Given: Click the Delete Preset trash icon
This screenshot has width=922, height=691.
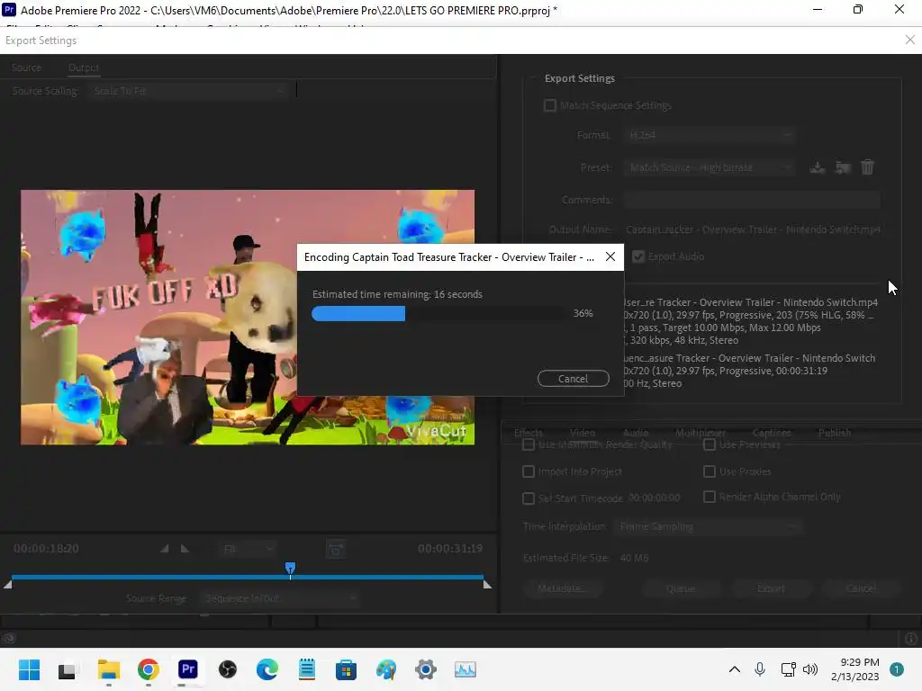Looking at the screenshot, I should click(x=867, y=168).
